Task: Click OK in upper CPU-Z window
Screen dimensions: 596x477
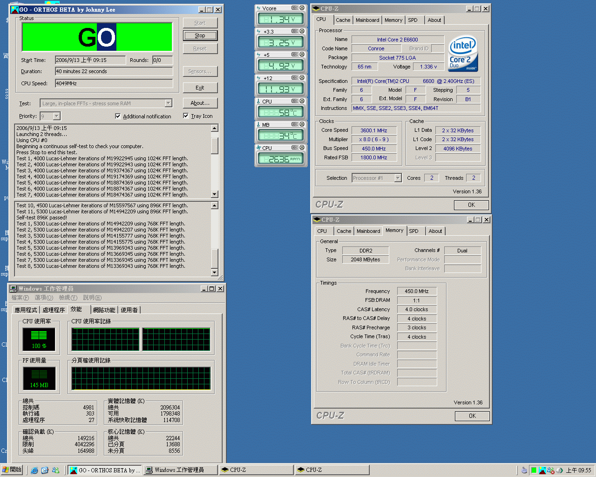Action: (x=471, y=205)
